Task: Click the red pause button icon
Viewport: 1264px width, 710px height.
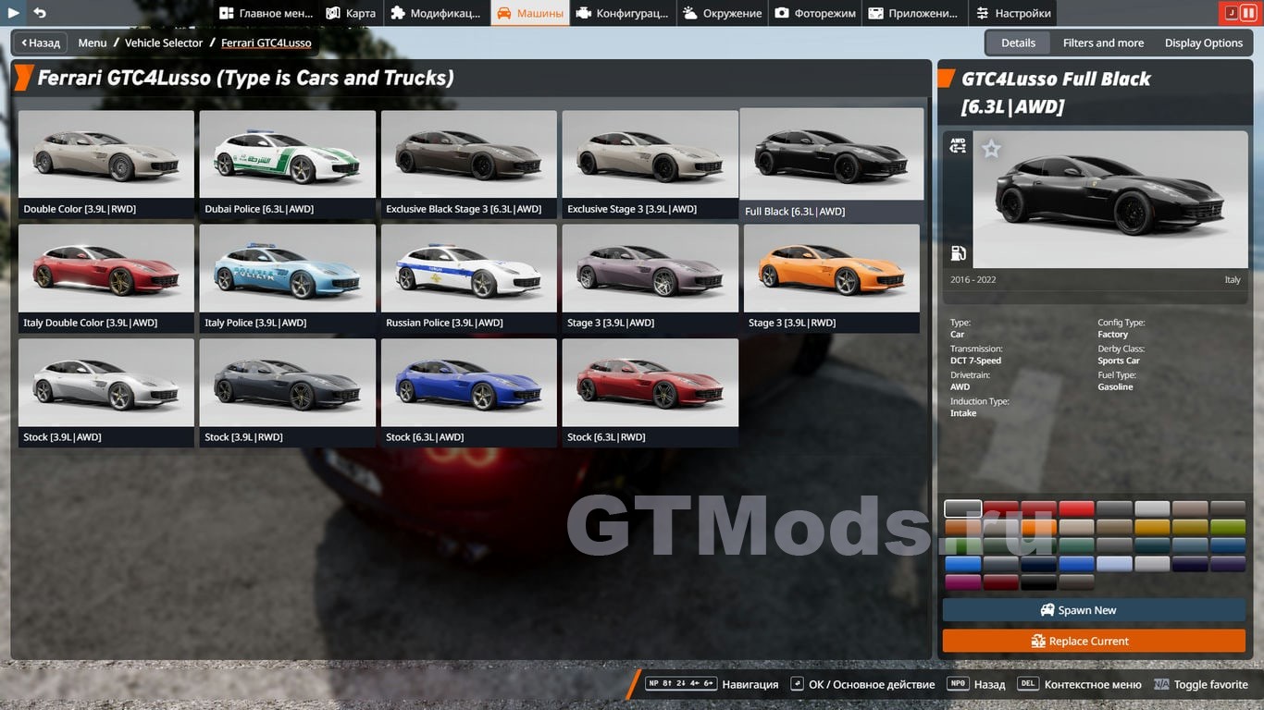Action: 1248,13
